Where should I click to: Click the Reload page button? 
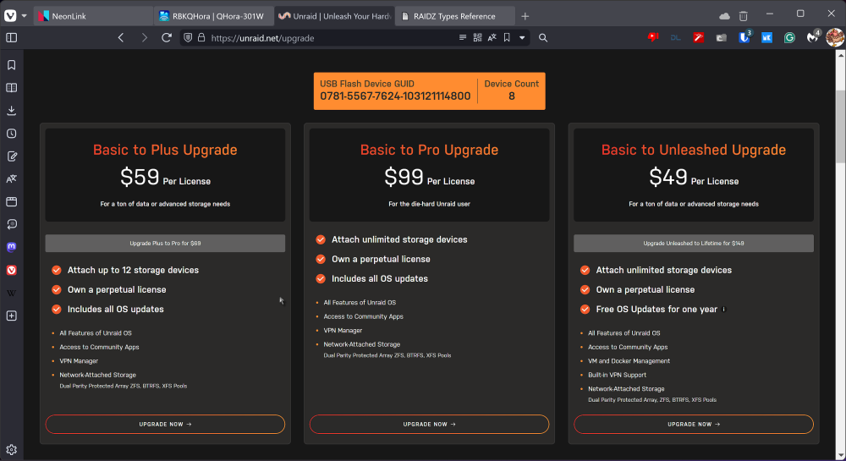(167, 38)
